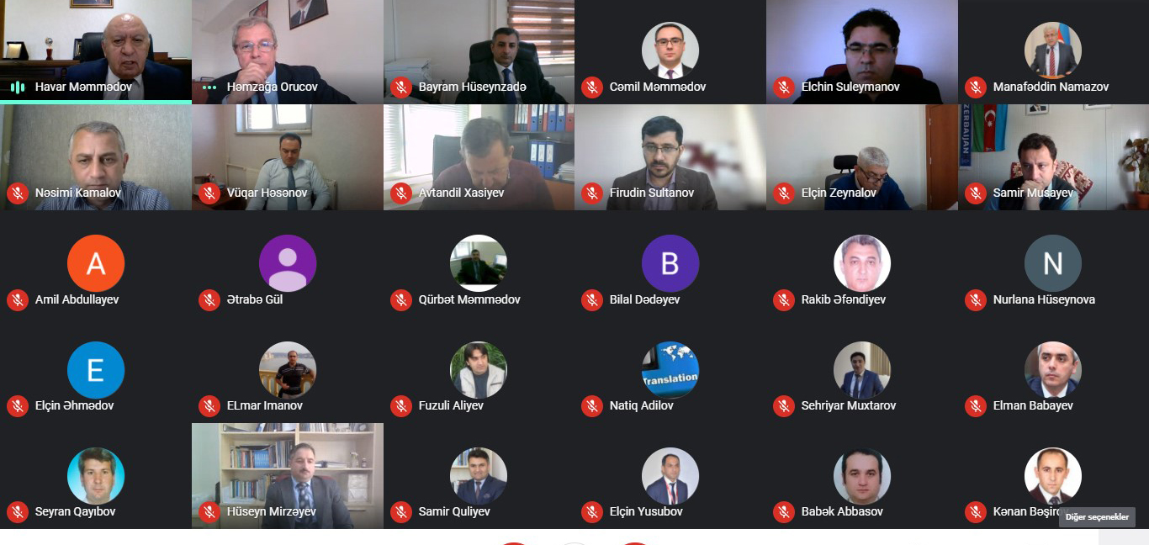Click the muted mic icon beside Babək Abbasov
Image resolution: width=1149 pixels, height=545 pixels.
pos(784,511)
